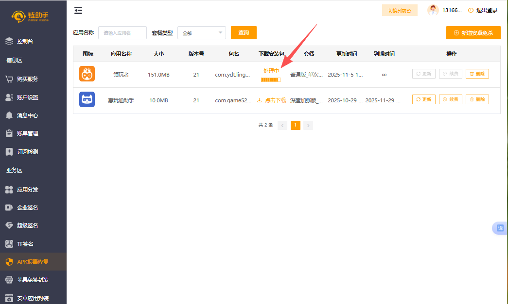Click the user avatar icon
This screenshot has height=304, width=508.
tap(433, 10)
